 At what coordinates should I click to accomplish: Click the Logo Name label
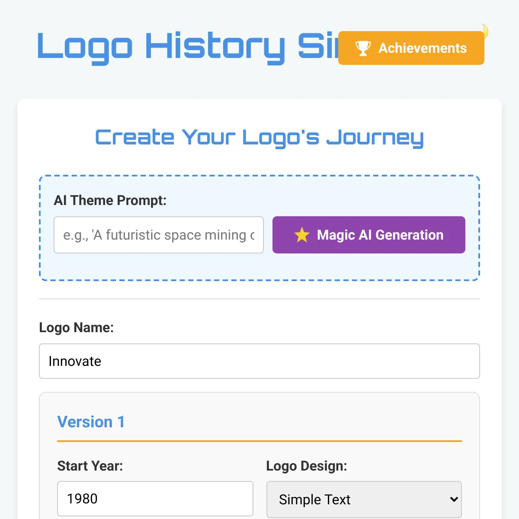(76, 327)
